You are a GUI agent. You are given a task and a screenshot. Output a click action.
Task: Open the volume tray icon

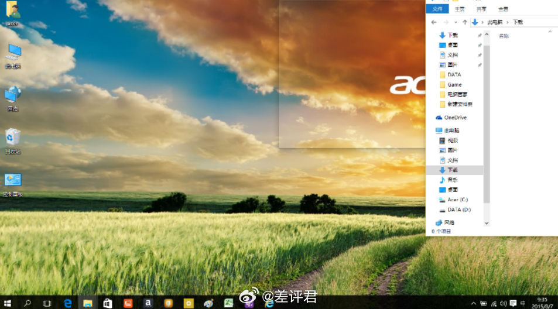pyautogui.click(x=503, y=303)
